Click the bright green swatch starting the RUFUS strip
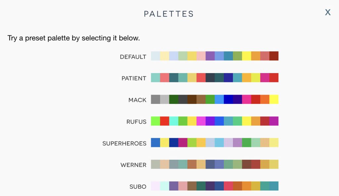339x196 pixels. pyautogui.click(x=155, y=121)
